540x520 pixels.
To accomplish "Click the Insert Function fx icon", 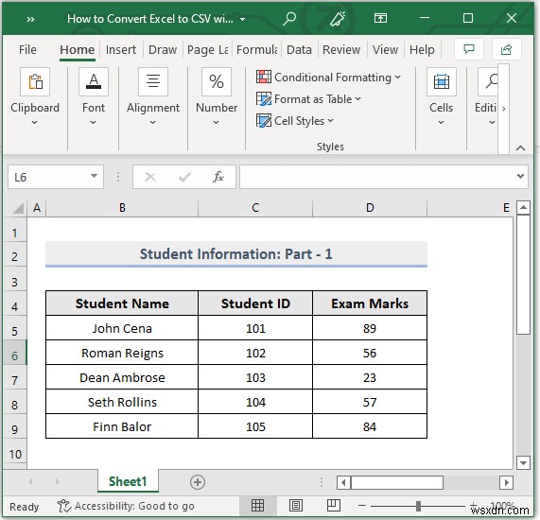I will coord(218,177).
